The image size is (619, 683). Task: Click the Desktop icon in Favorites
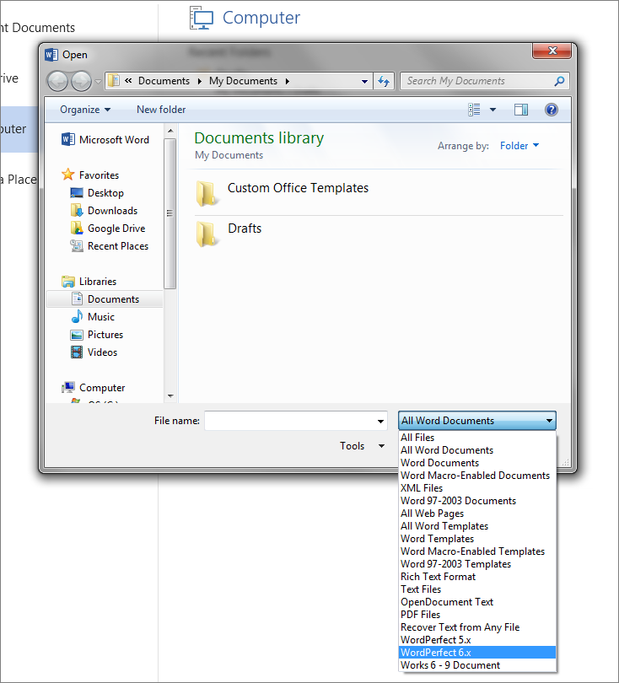click(x=77, y=192)
